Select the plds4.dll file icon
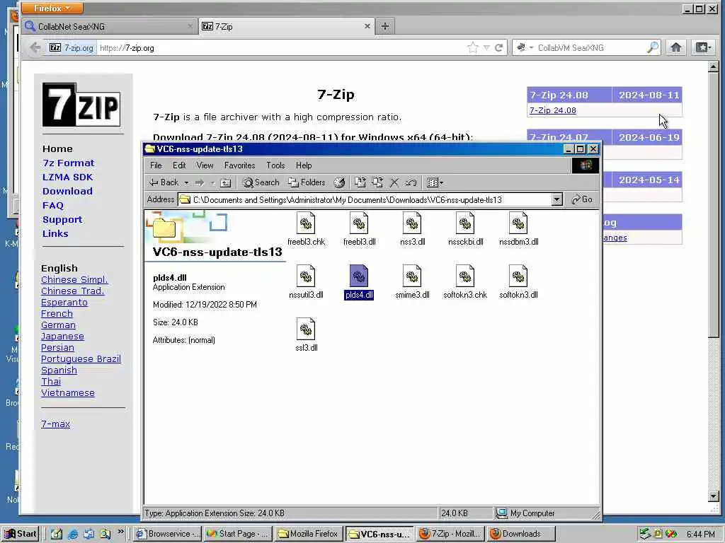 359,277
